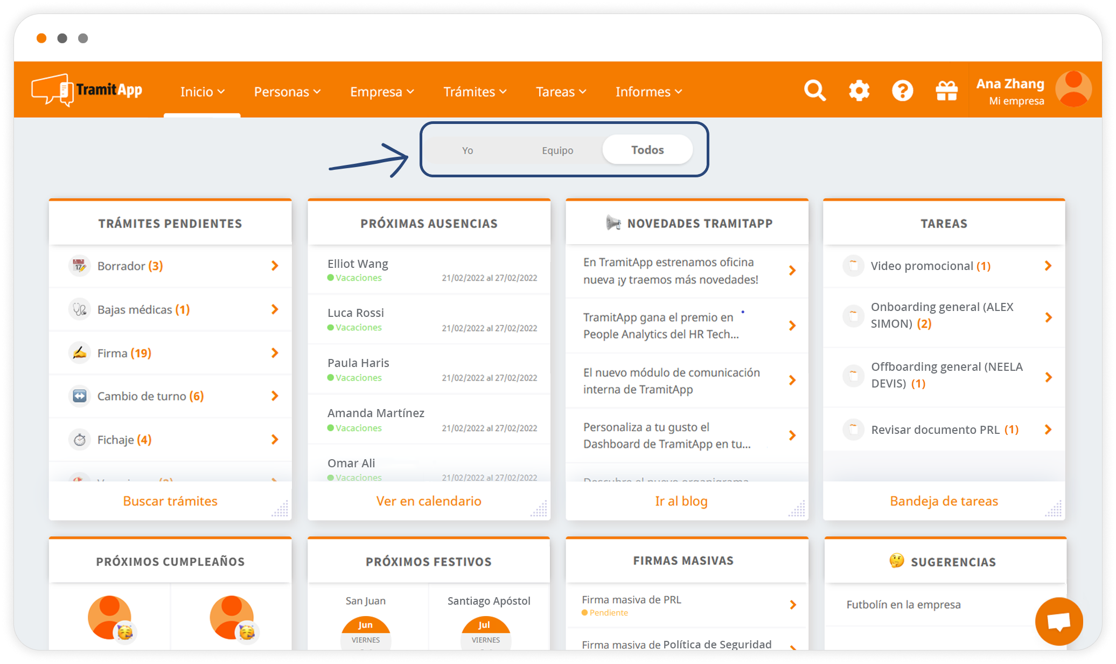
Task: Open the gift box icon
Action: coord(946,91)
